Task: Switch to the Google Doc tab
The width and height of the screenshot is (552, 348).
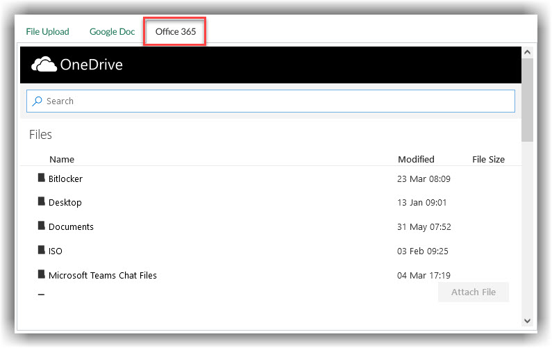Action: coord(112,32)
